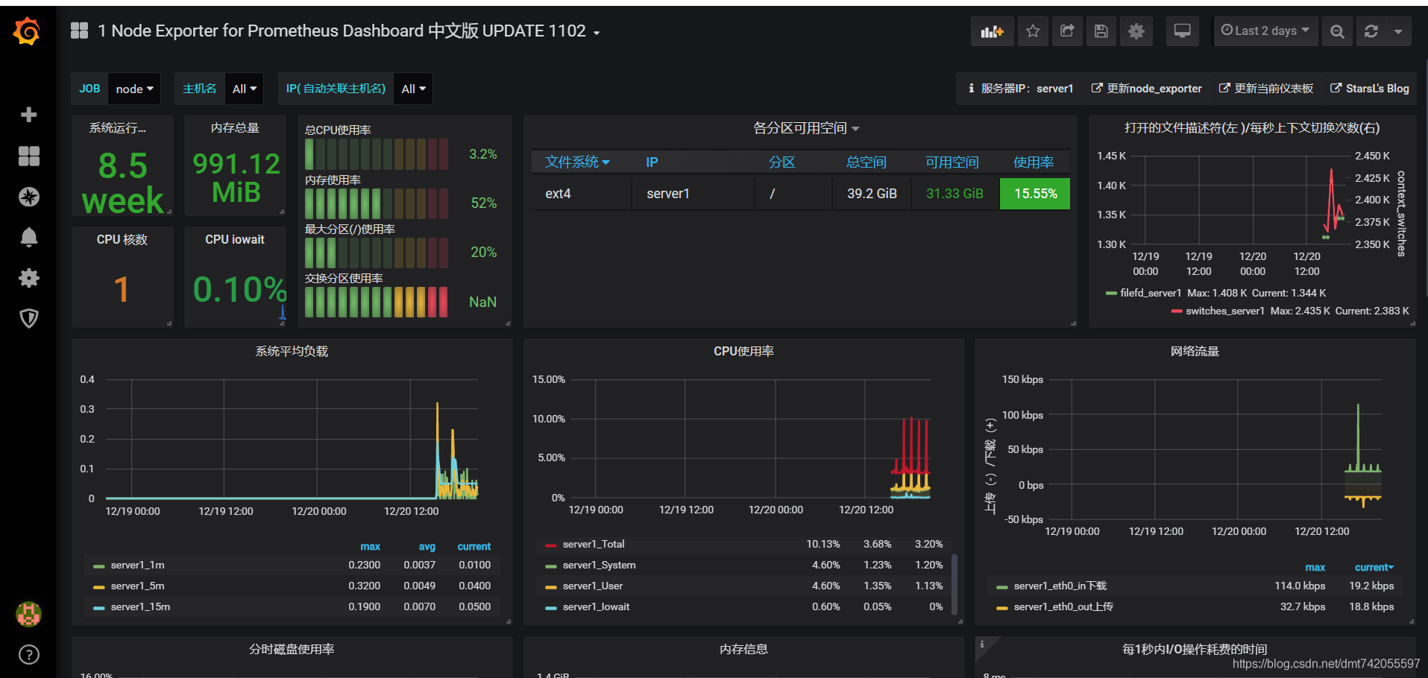
Task: Sort load legend by avg column
Action: point(427,546)
